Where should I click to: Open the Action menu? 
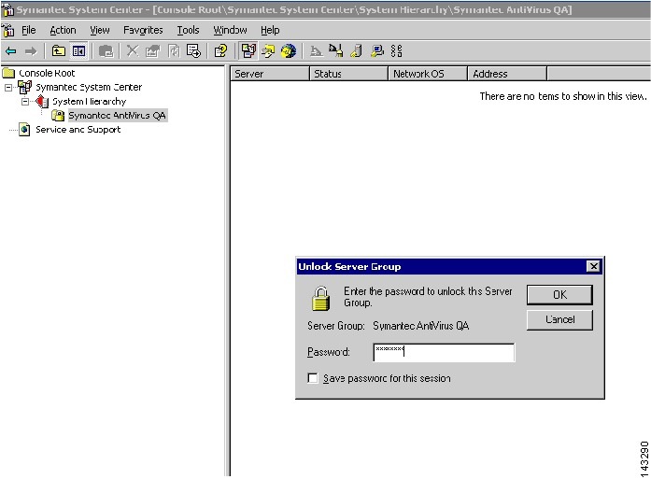pos(63,30)
